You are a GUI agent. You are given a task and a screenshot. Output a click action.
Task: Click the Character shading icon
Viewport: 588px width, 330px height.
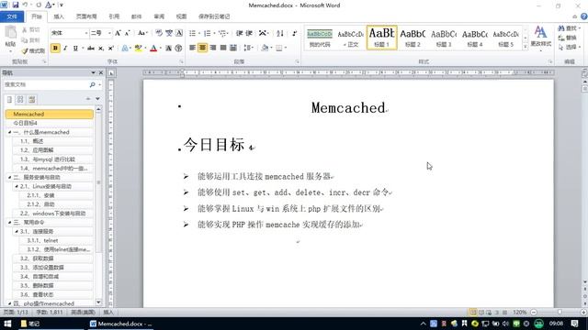click(x=168, y=48)
